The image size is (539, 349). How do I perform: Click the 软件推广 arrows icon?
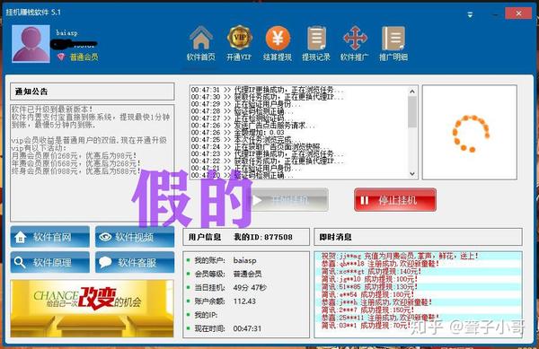(355, 38)
